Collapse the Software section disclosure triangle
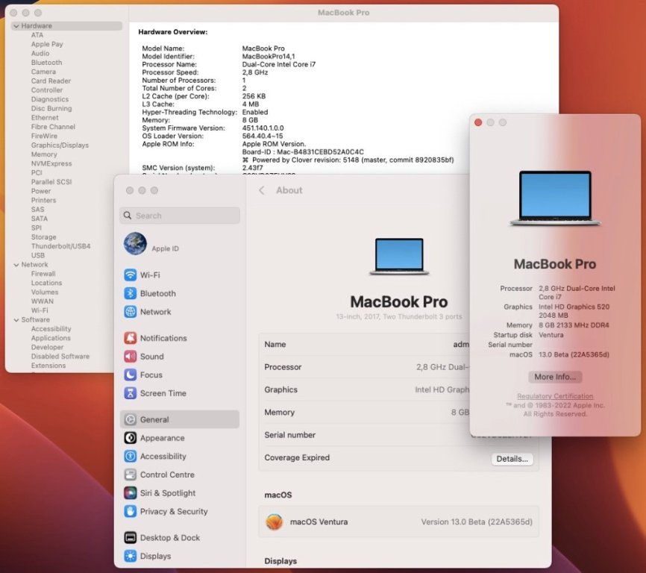Viewport: 646px width, 573px height. point(16,320)
